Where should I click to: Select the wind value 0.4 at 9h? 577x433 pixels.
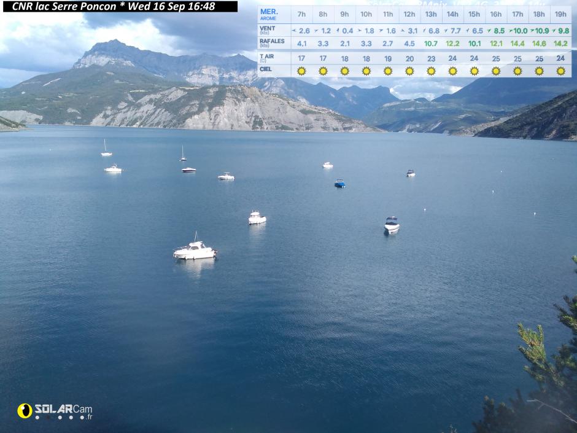point(347,31)
